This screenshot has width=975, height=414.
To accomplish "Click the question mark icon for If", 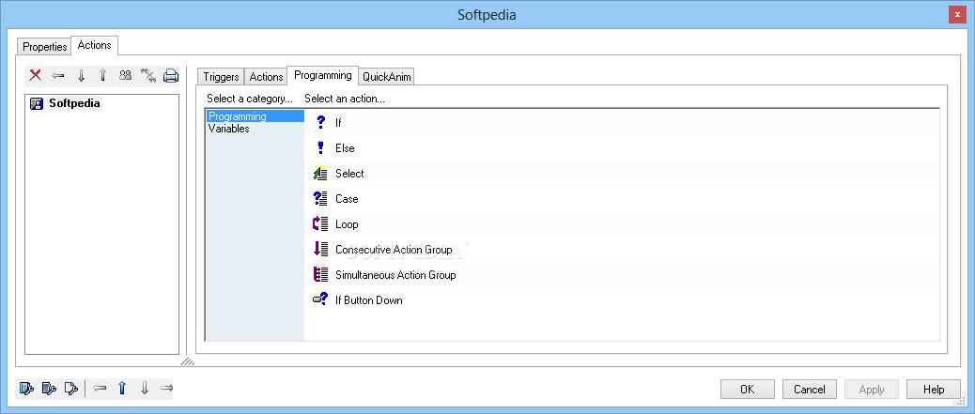I will point(321,122).
